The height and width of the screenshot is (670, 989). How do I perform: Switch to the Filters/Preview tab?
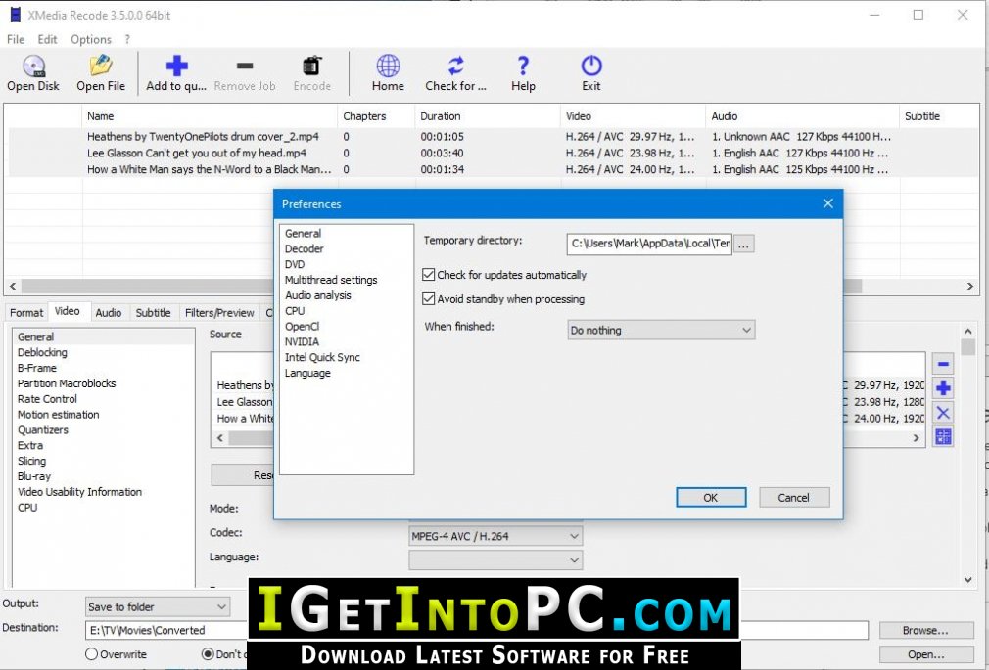(x=219, y=313)
